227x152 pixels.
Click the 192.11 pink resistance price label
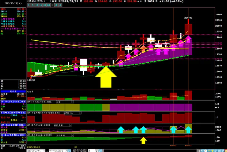pos(218,35)
